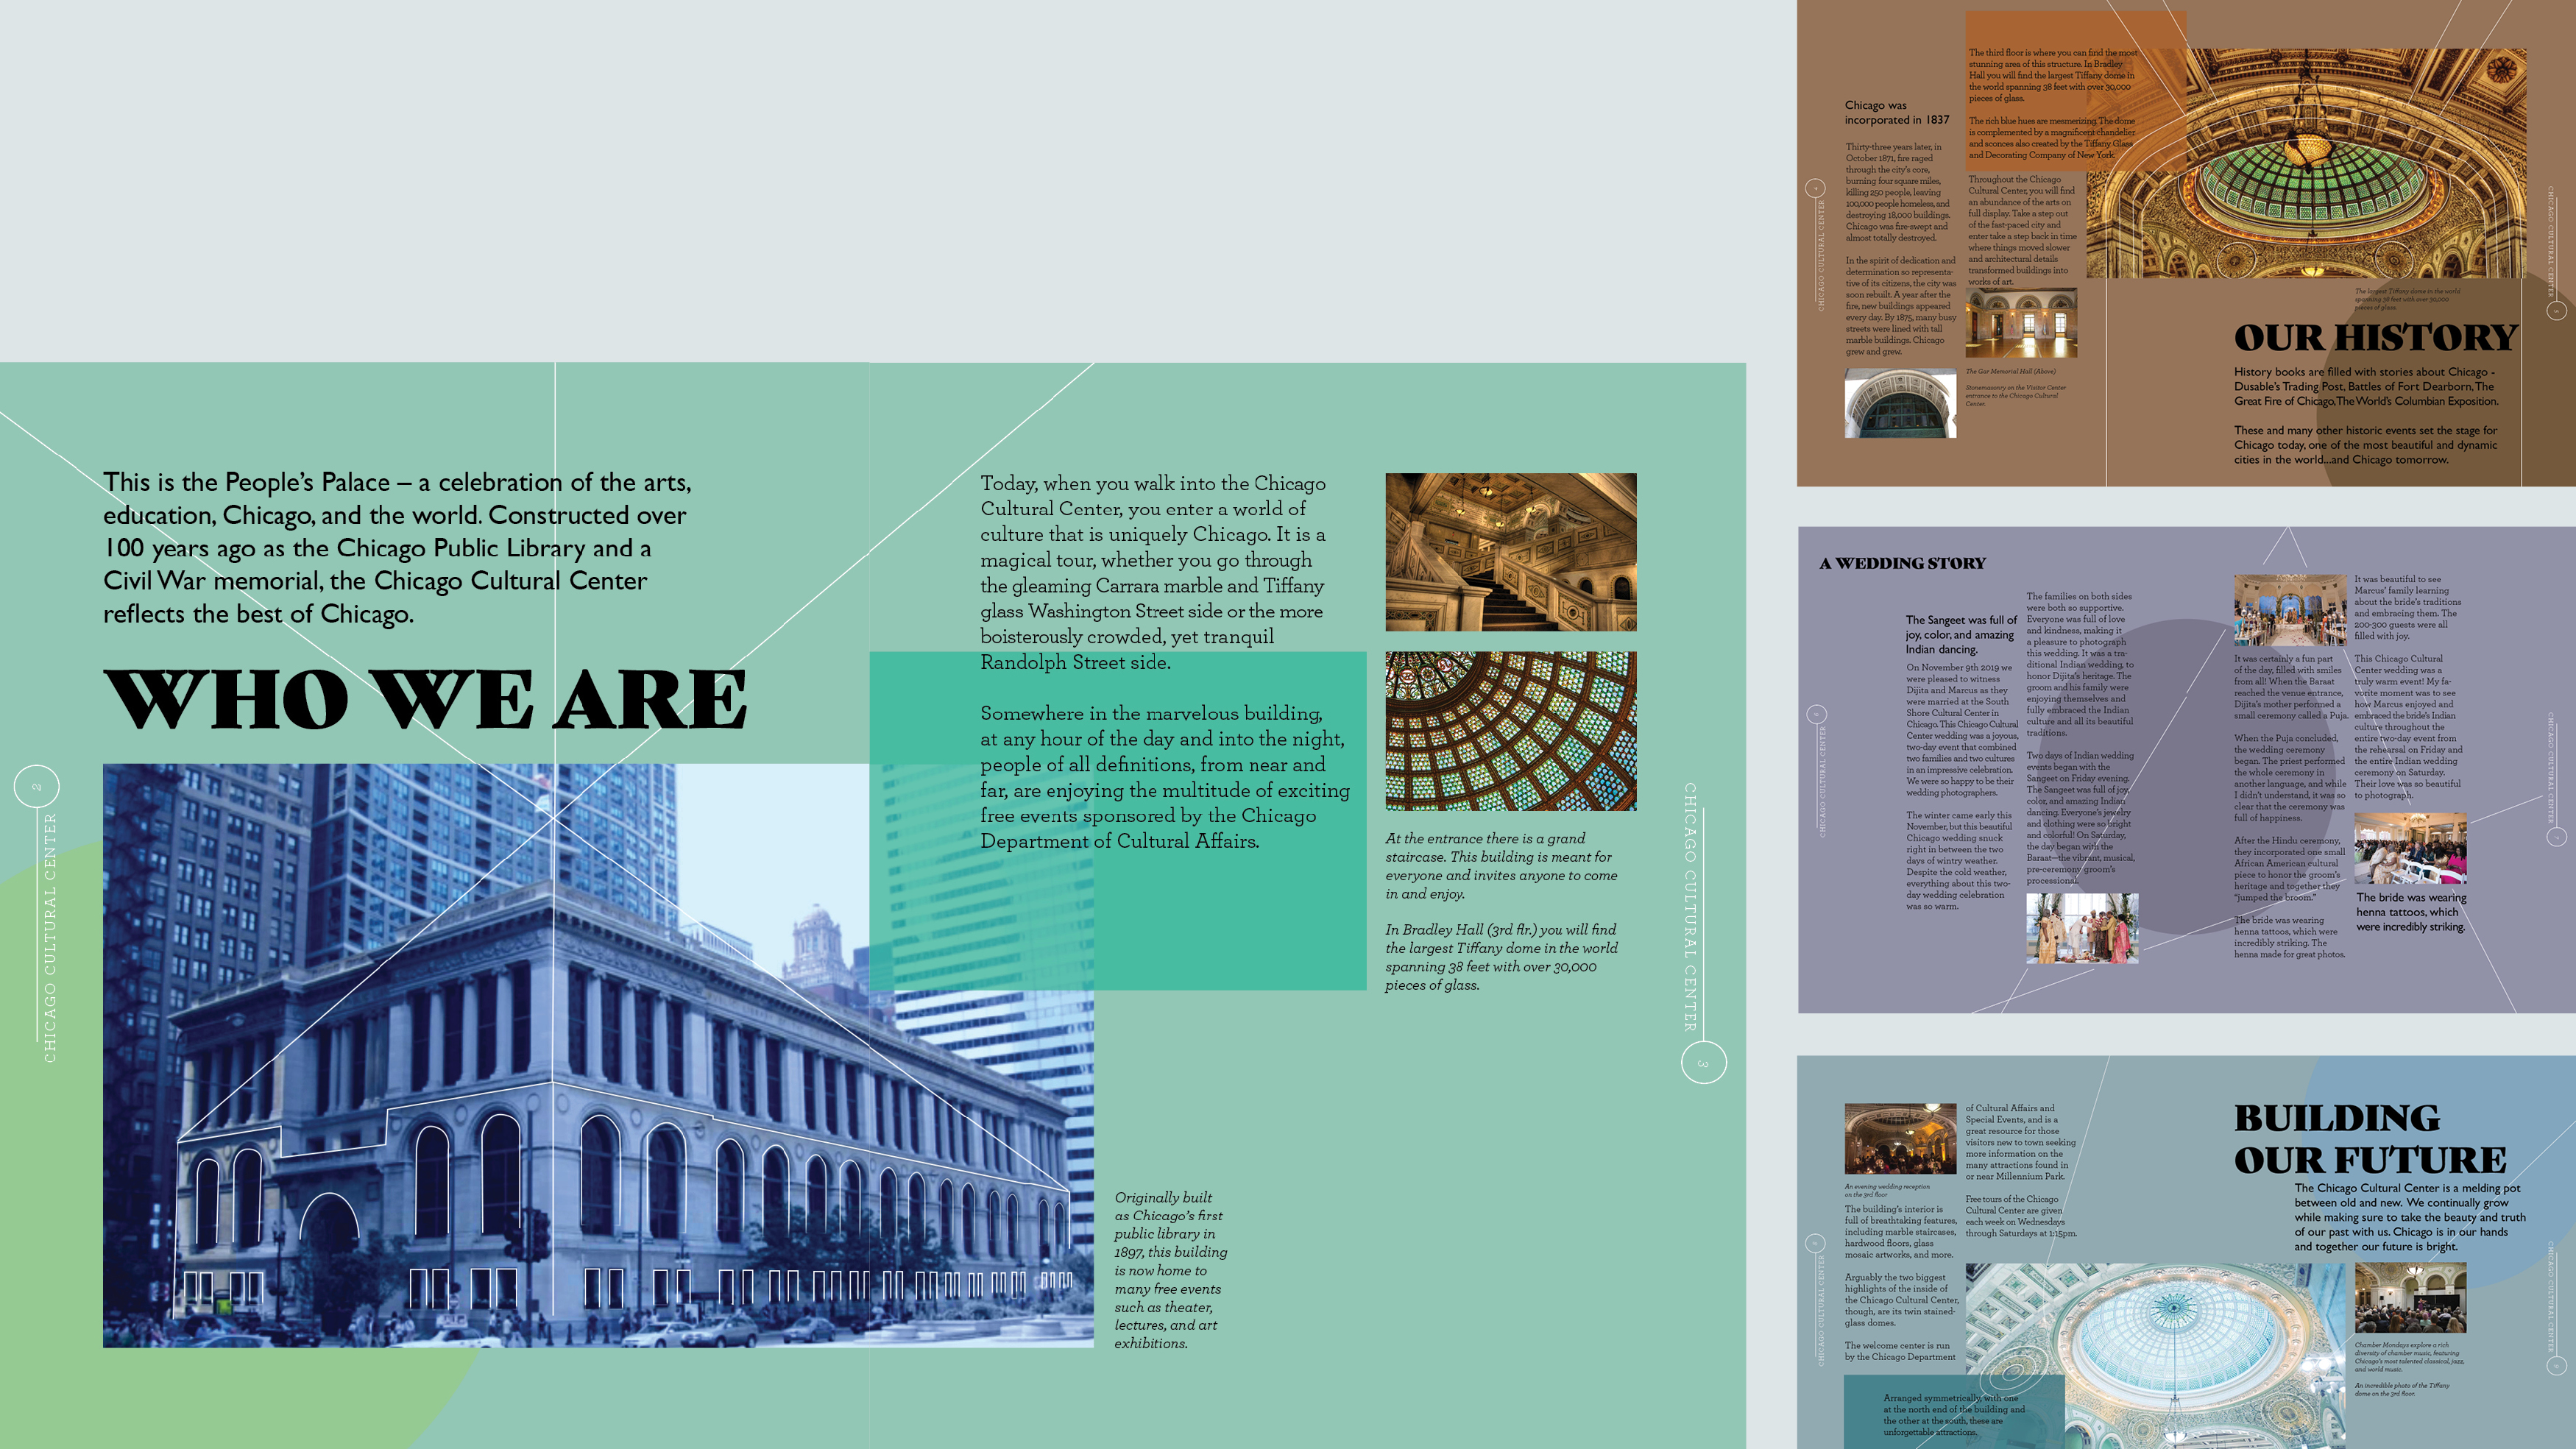Click the large Chicago Cultural Center exterior photo

pyautogui.click(x=598, y=1055)
